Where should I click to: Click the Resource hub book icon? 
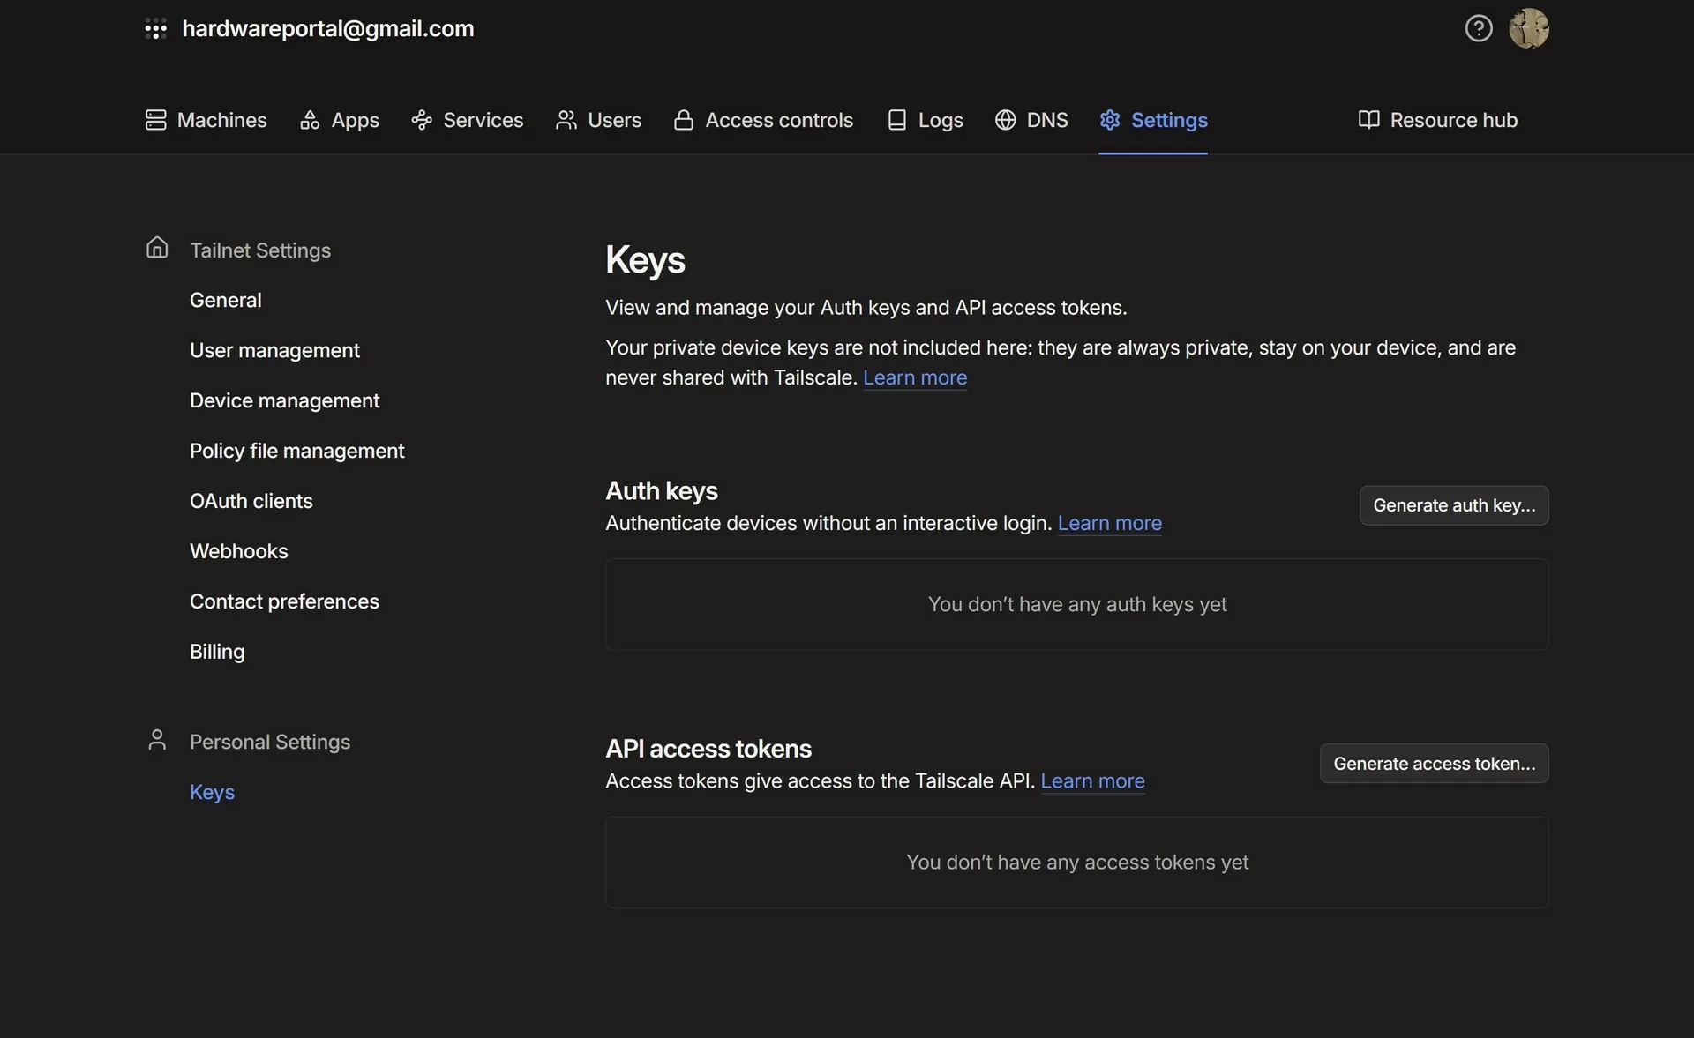[1368, 120]
